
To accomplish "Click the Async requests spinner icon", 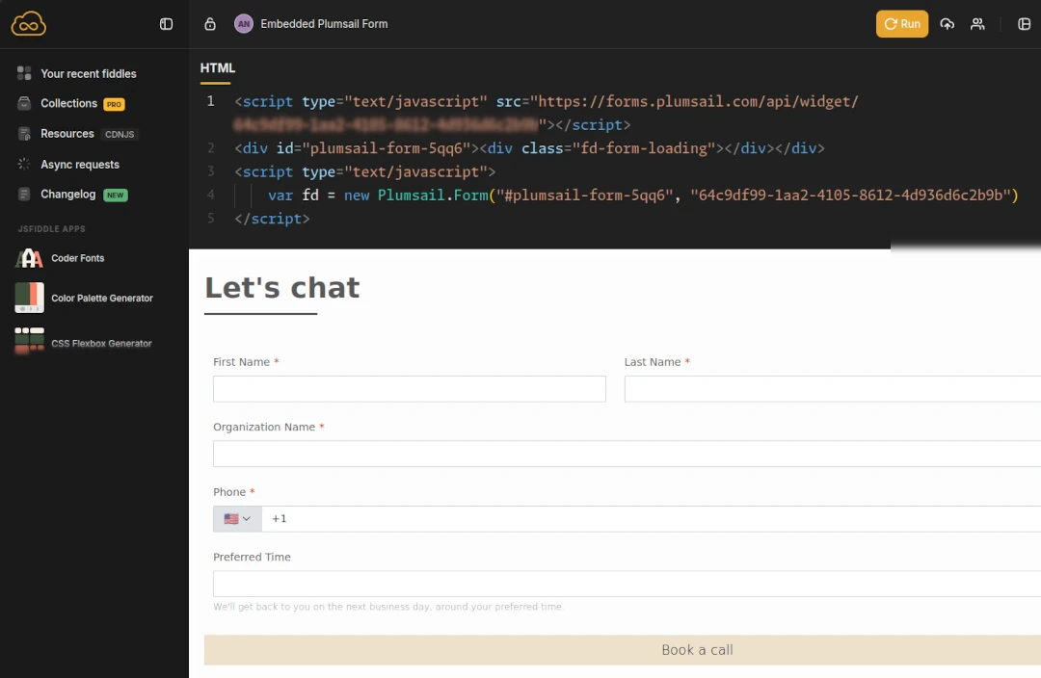I will click(x=24, y=164).
